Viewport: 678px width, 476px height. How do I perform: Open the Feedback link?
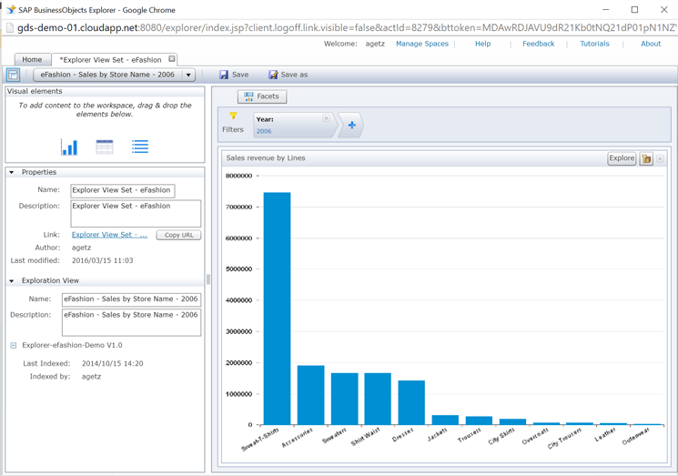coord(539,44)
